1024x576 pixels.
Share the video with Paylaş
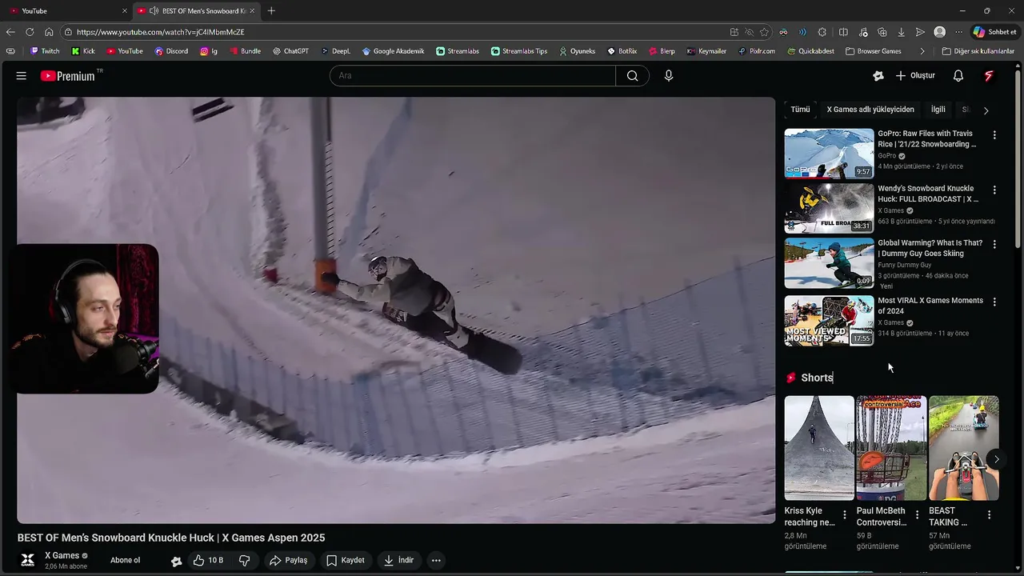(289, 560)
